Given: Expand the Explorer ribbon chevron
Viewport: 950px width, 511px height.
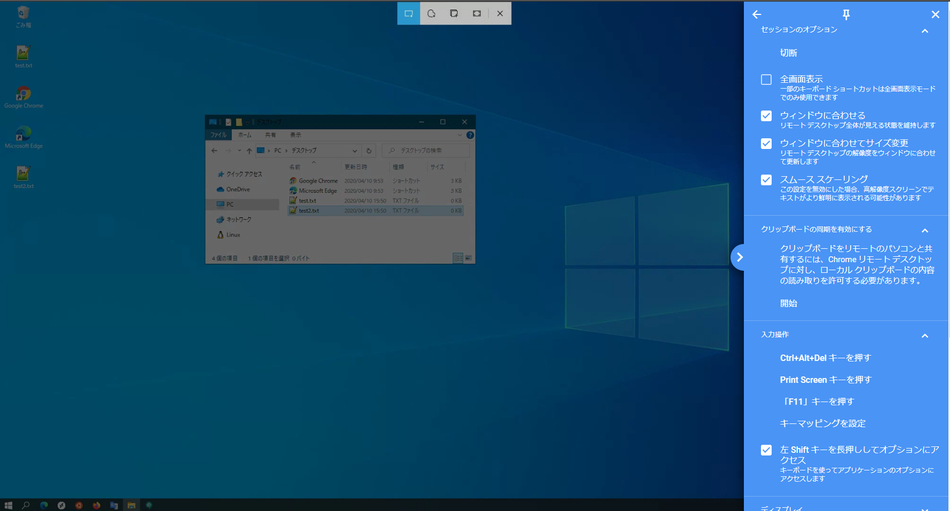Looking at the screenshot, I should [x=460, y=135].
